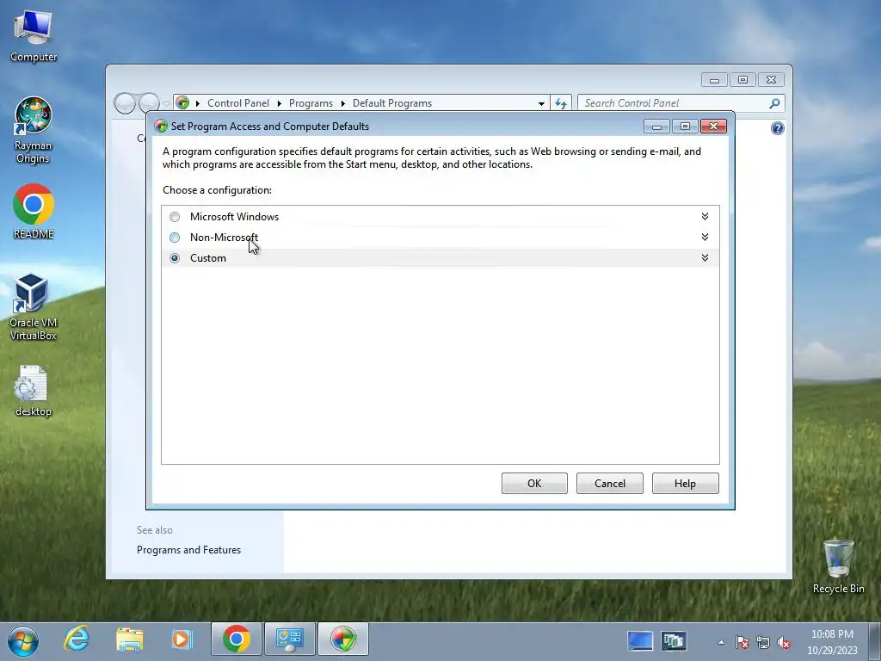Switch to Control Panel taskbar button
This screenshot has height=661, width=881.
click(x=290, y=639)
